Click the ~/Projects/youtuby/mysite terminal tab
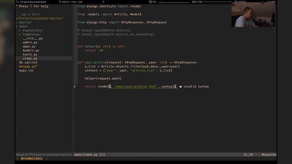Screen dimensions: 292x164 coord(33,2)
